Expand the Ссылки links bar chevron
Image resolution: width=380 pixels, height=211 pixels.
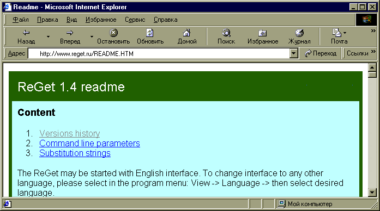[x=373, y=52]
